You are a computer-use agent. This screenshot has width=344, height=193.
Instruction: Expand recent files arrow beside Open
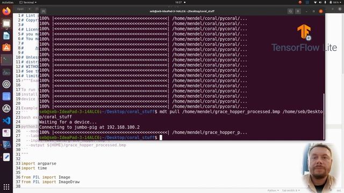[30, 9]
